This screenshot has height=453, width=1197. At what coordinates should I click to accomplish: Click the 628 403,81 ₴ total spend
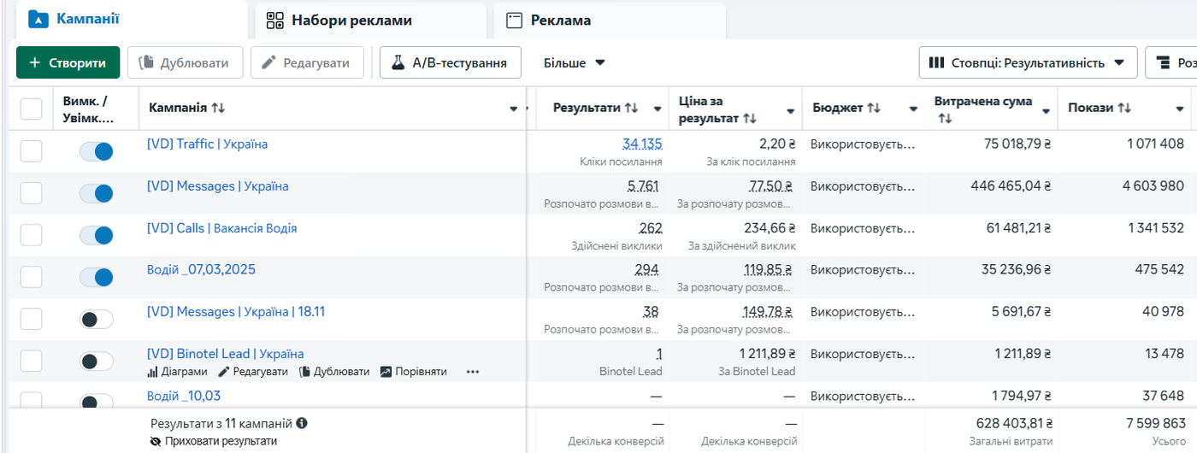[1014, 423]
